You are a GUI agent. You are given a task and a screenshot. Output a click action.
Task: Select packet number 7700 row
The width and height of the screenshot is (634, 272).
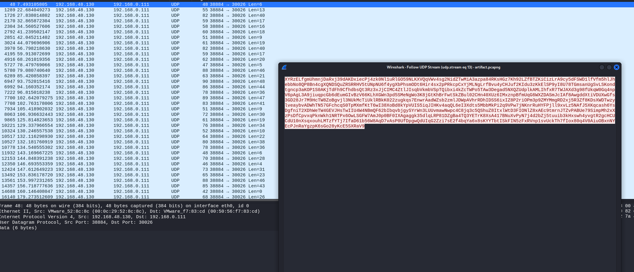[139, 98]
